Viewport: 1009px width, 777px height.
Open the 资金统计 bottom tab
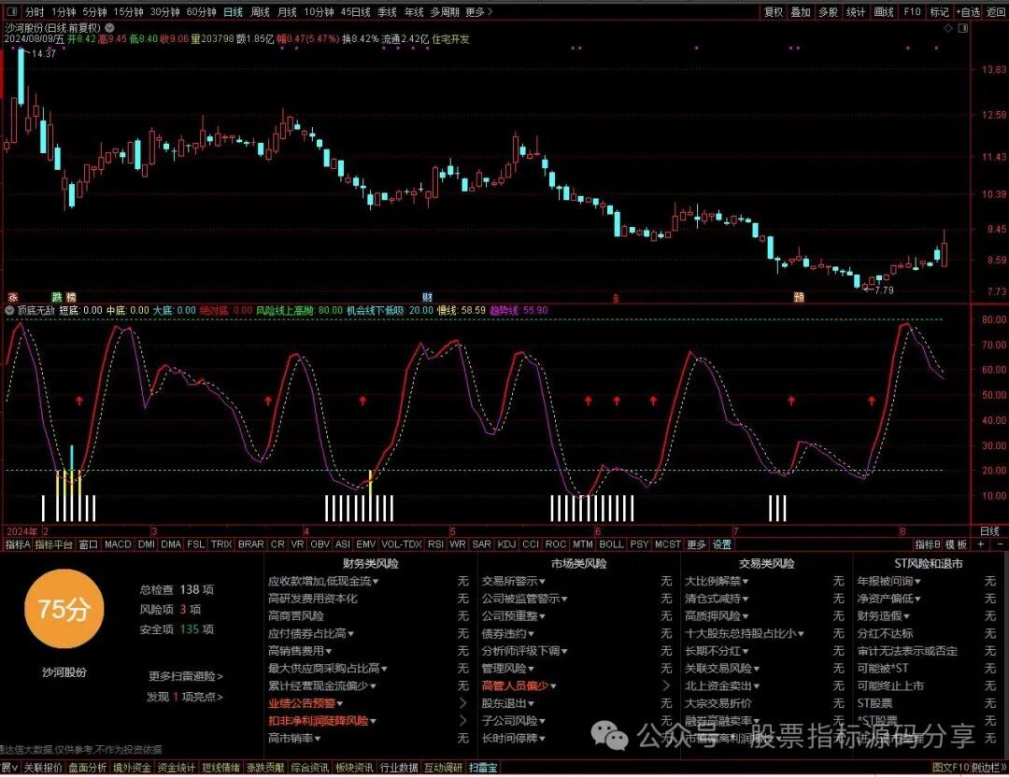177,768
